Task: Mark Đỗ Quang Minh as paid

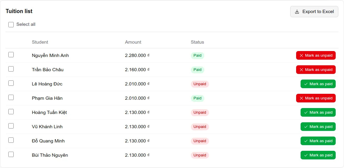Action: tap(318, 141)
